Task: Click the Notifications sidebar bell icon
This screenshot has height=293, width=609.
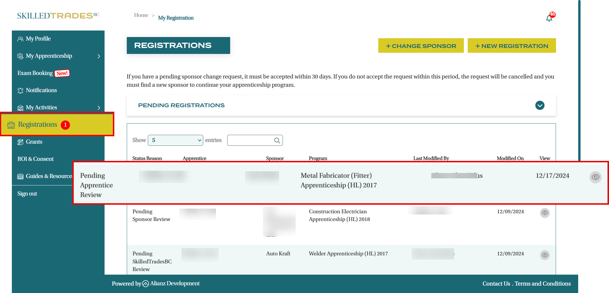Action: (20, 91)
